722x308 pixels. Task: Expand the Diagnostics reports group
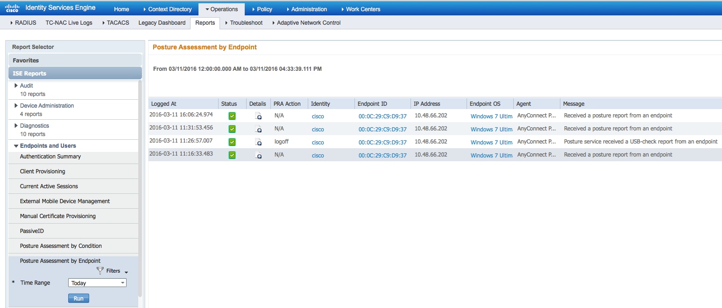[x=16, y=126]
